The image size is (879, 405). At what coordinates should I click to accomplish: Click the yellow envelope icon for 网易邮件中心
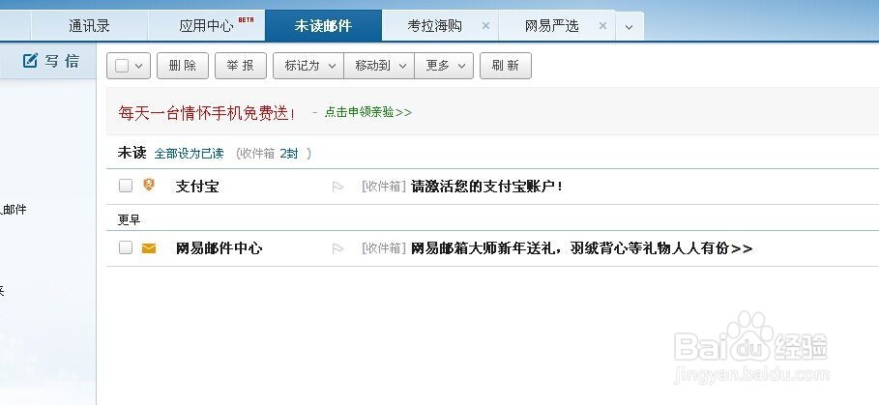click(149, 248)
